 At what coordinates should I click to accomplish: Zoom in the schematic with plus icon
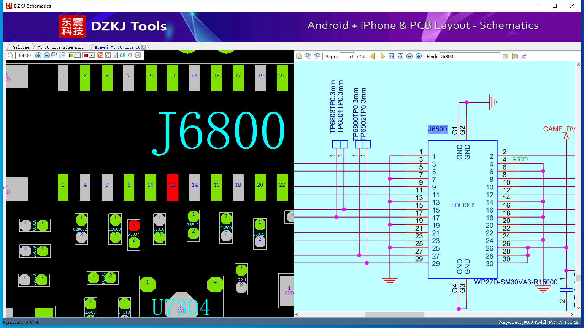click(419, 56)
